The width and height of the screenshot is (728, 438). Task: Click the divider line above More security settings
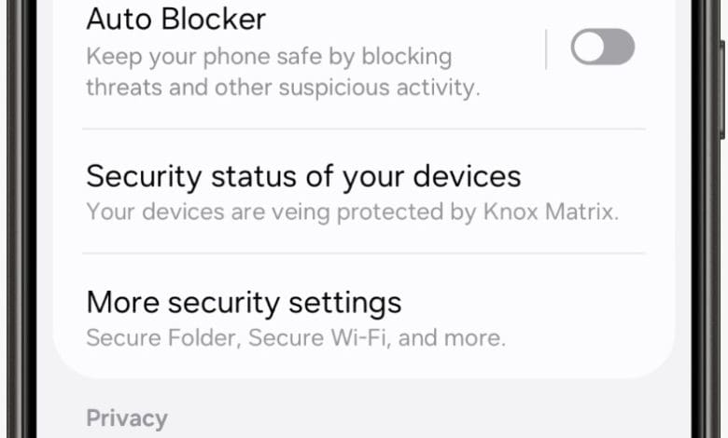(x=363, y=253)
